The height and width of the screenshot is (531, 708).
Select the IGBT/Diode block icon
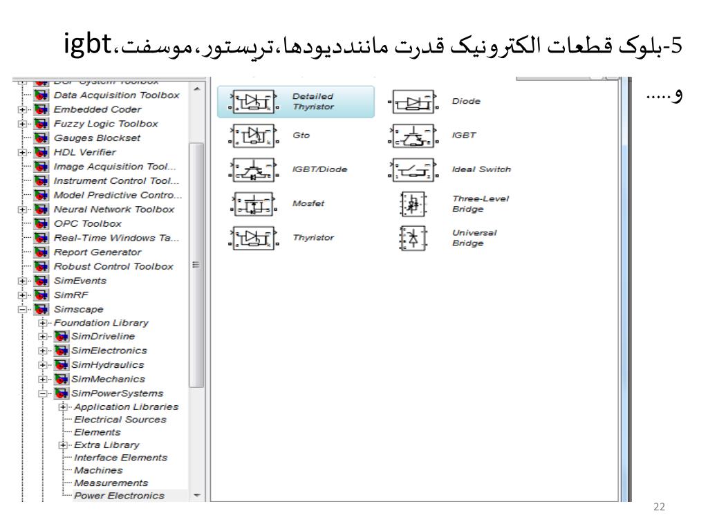click(x=254, y=170)
